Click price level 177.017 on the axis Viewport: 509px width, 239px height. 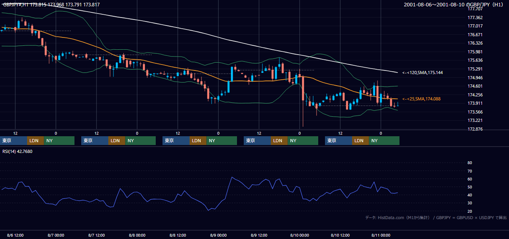click(475, 26)
